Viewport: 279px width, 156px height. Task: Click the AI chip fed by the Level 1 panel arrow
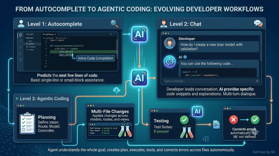tap(139, 34)
